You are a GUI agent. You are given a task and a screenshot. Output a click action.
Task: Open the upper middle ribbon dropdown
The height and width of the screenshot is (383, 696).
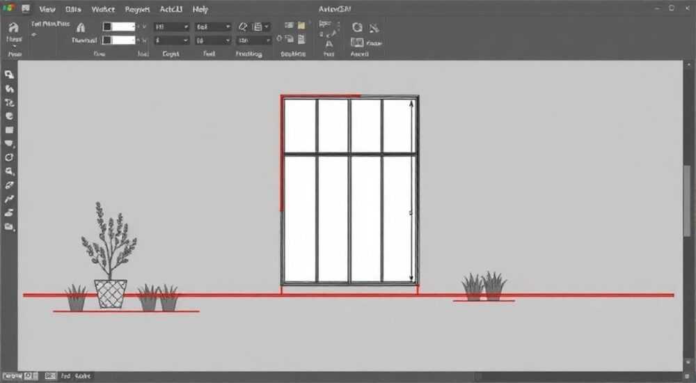pyautogui.click(x=213, y=26)
